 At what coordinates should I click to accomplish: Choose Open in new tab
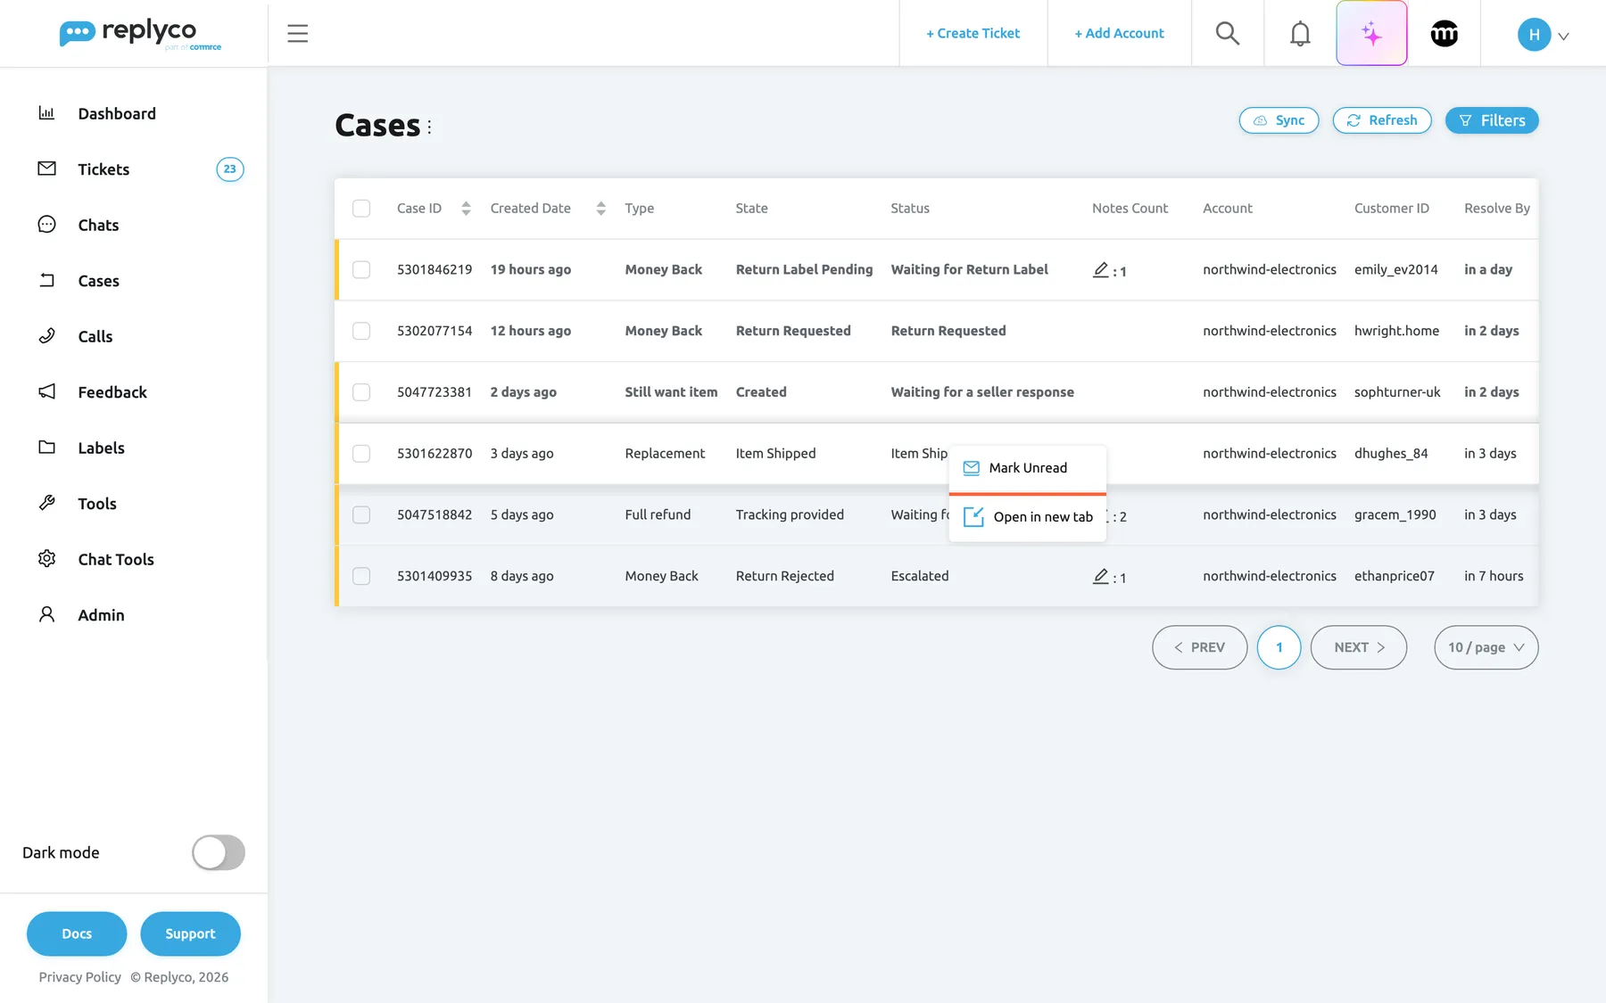click(1028, 517)
